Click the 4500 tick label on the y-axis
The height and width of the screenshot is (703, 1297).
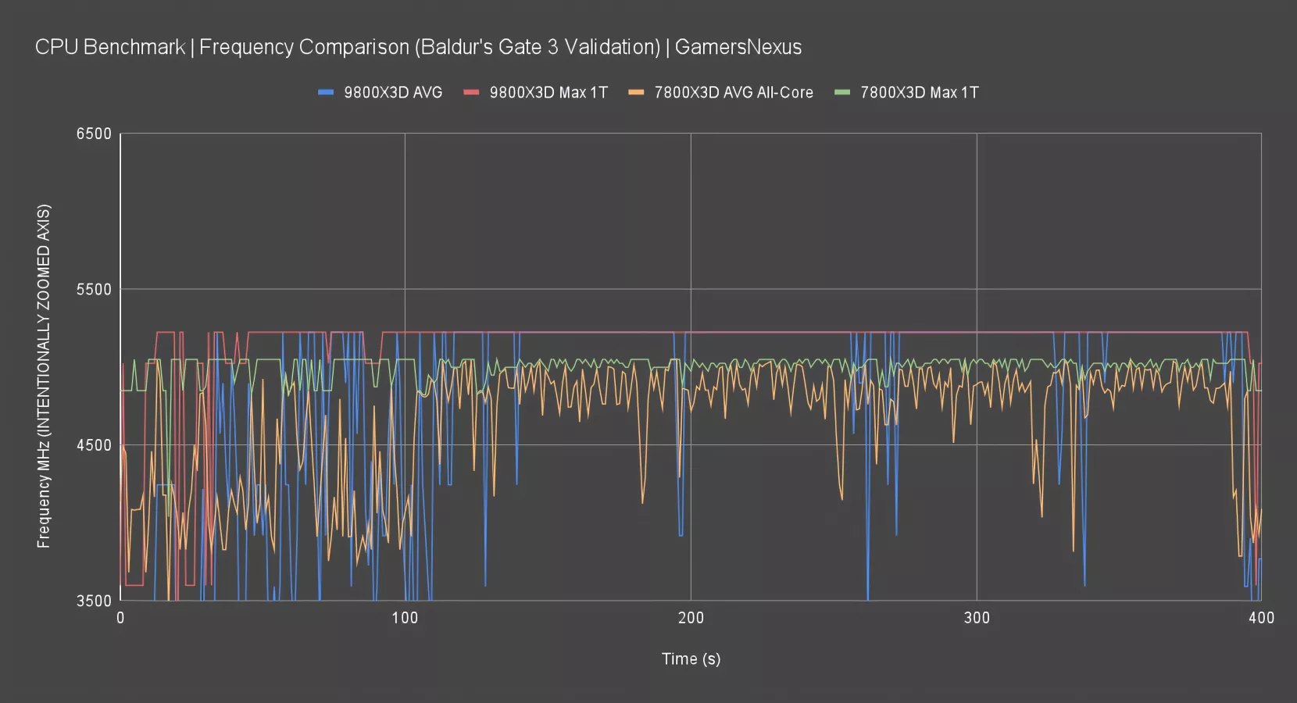click(x=94, y=445)
